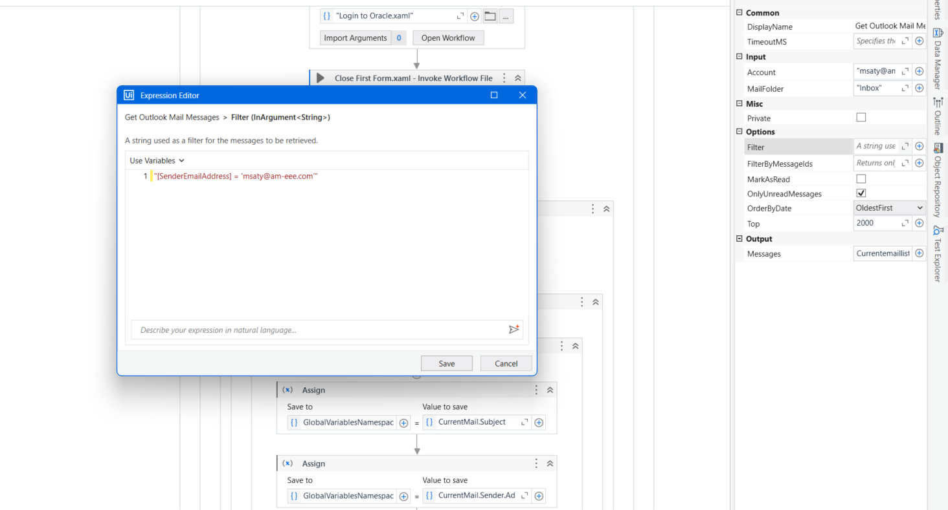The image size is (948, 510).
Task: Send the natural language expression prompt
Action: tap(514, 330)
